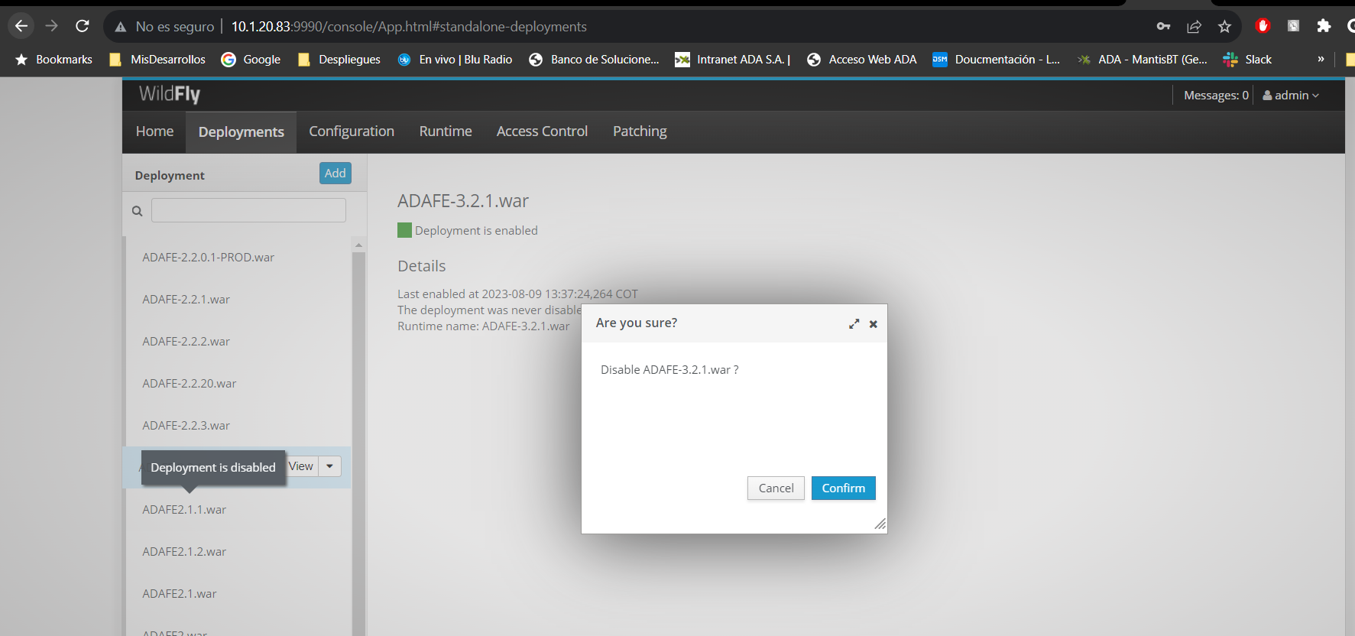Maximize the 'Are you sure?' dialog
Viewport: 1355px width, 636px height.
[x=854, y=324]
